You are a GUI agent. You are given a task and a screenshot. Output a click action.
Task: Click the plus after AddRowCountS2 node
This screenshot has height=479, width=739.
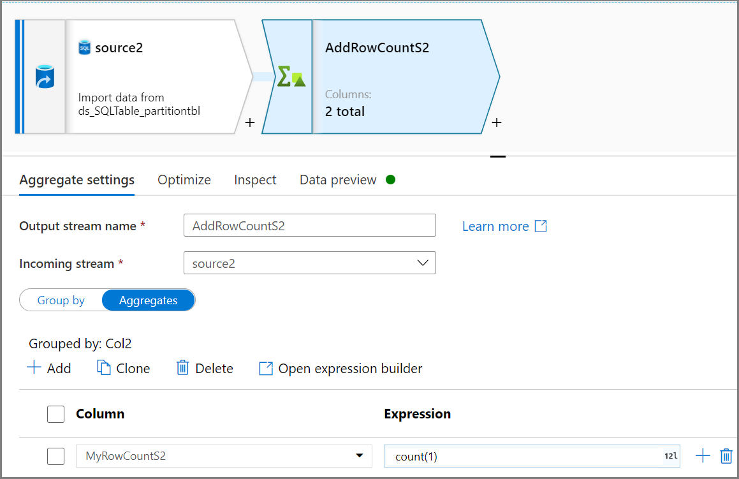497,122
